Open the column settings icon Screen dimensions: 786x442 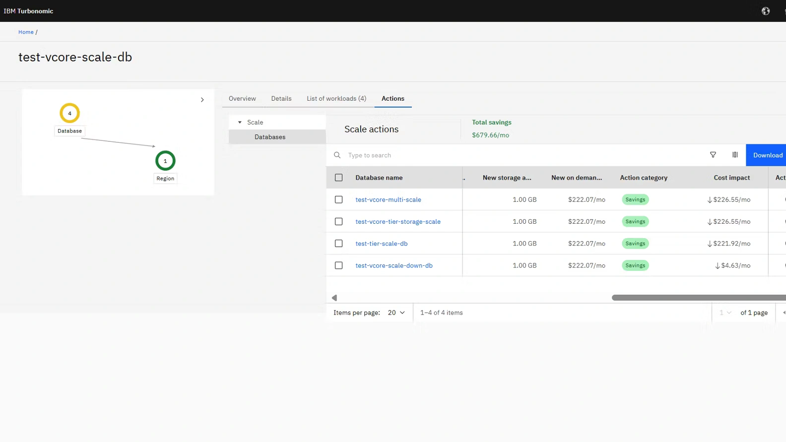tap(735, 155)
